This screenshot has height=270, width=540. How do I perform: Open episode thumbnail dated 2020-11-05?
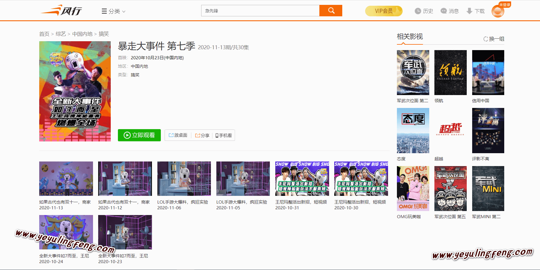point(243,179)
